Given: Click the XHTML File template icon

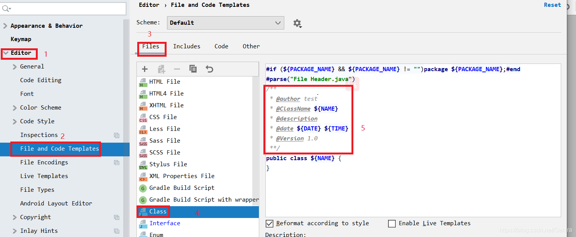Looking at the screenshot, I should coord(143,105).
